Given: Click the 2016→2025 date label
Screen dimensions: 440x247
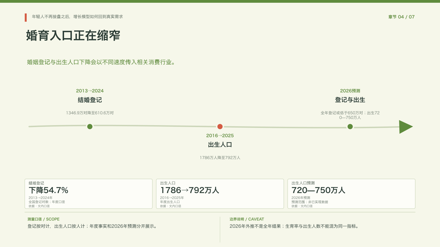Looking at the screenshot, I should pos(220,136).
